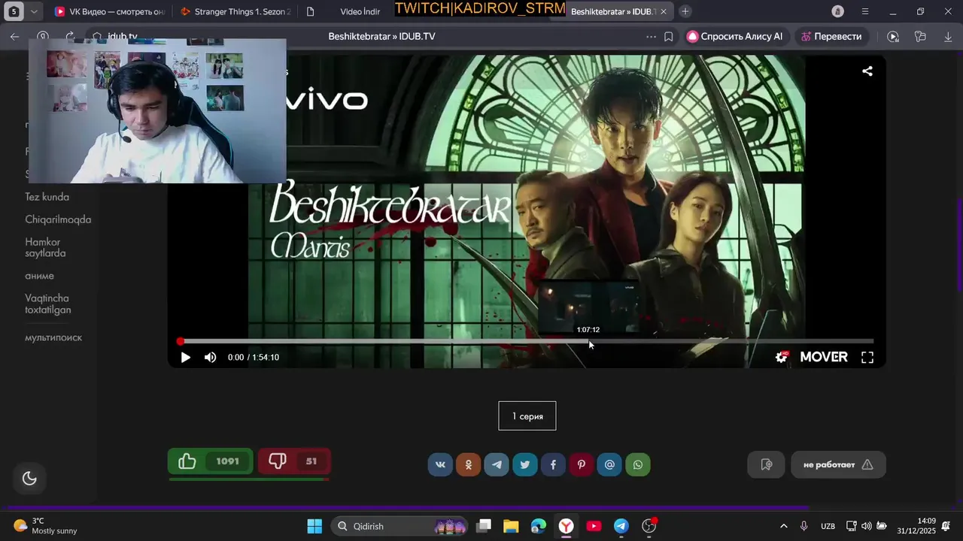Open Task View on taskbar

[x=484, y=526]
